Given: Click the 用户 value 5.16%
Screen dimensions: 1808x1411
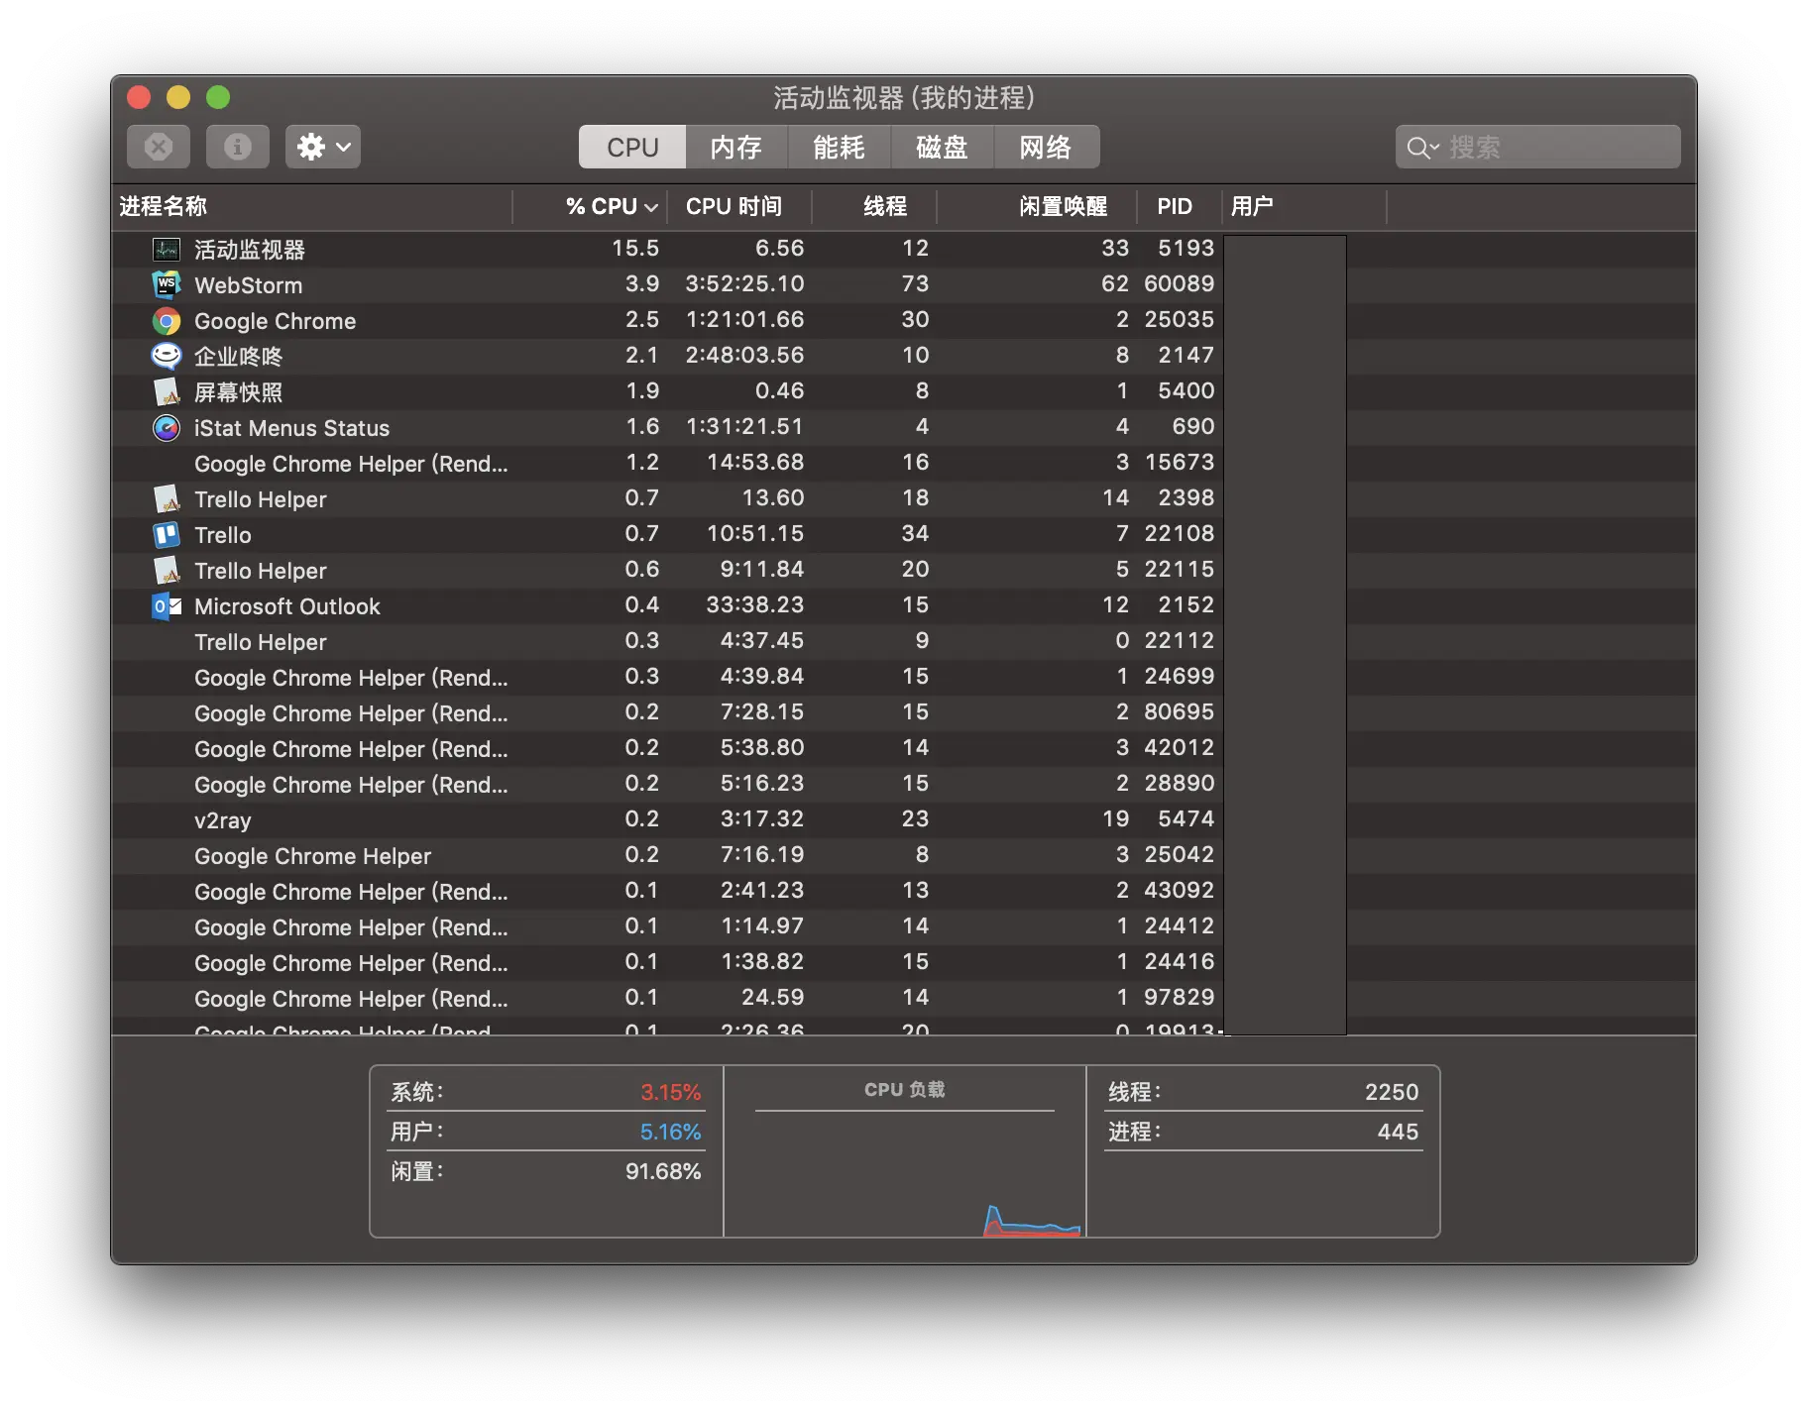Looking at the screenshot, I should point(671,1132).
